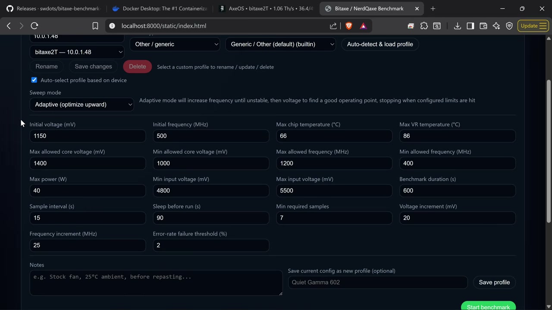
Task: View site info icon beside localhost address
Action: point(112,26)
